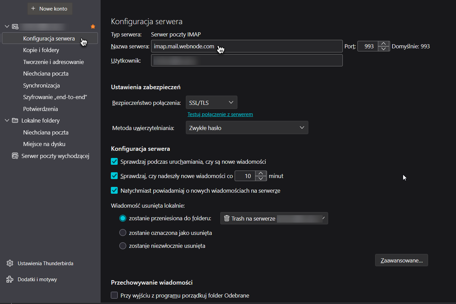Click the server name field imap.mail.webnode.com

pos(247,46)
